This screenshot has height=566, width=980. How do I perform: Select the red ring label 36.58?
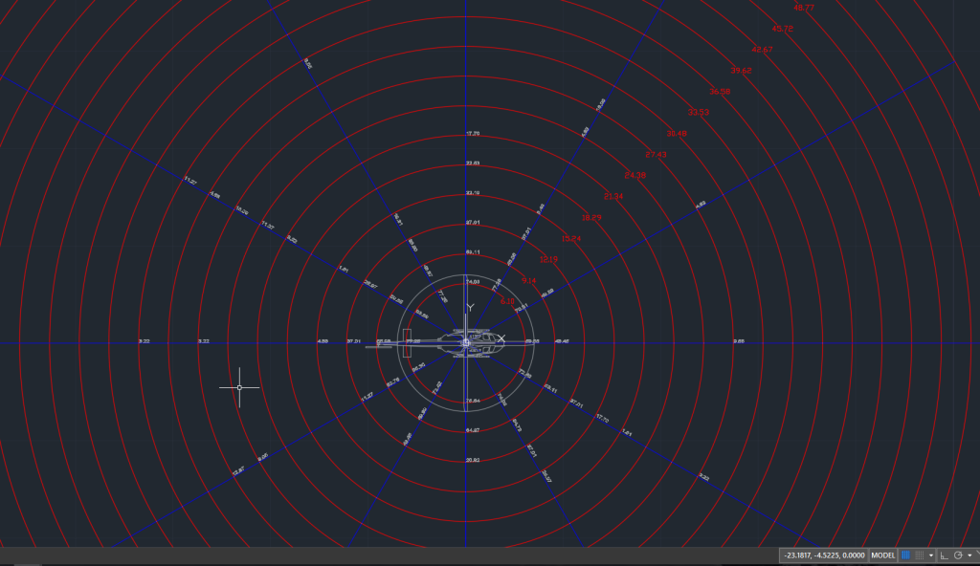[720, 92]
